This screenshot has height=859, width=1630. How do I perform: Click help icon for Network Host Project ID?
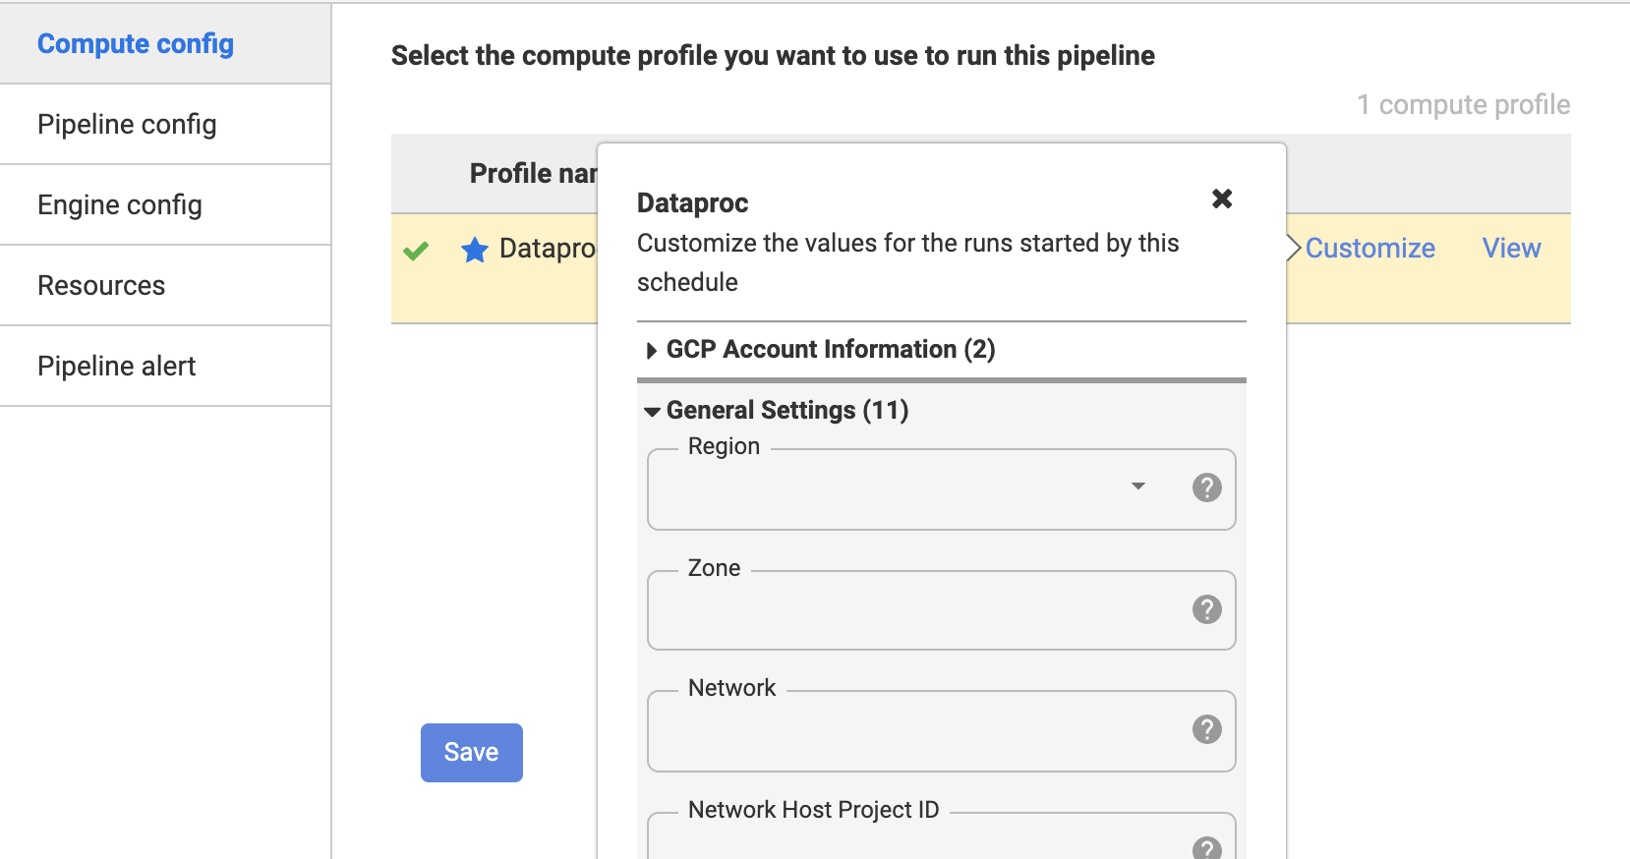pyautogui.click(x=1206, y=847)
